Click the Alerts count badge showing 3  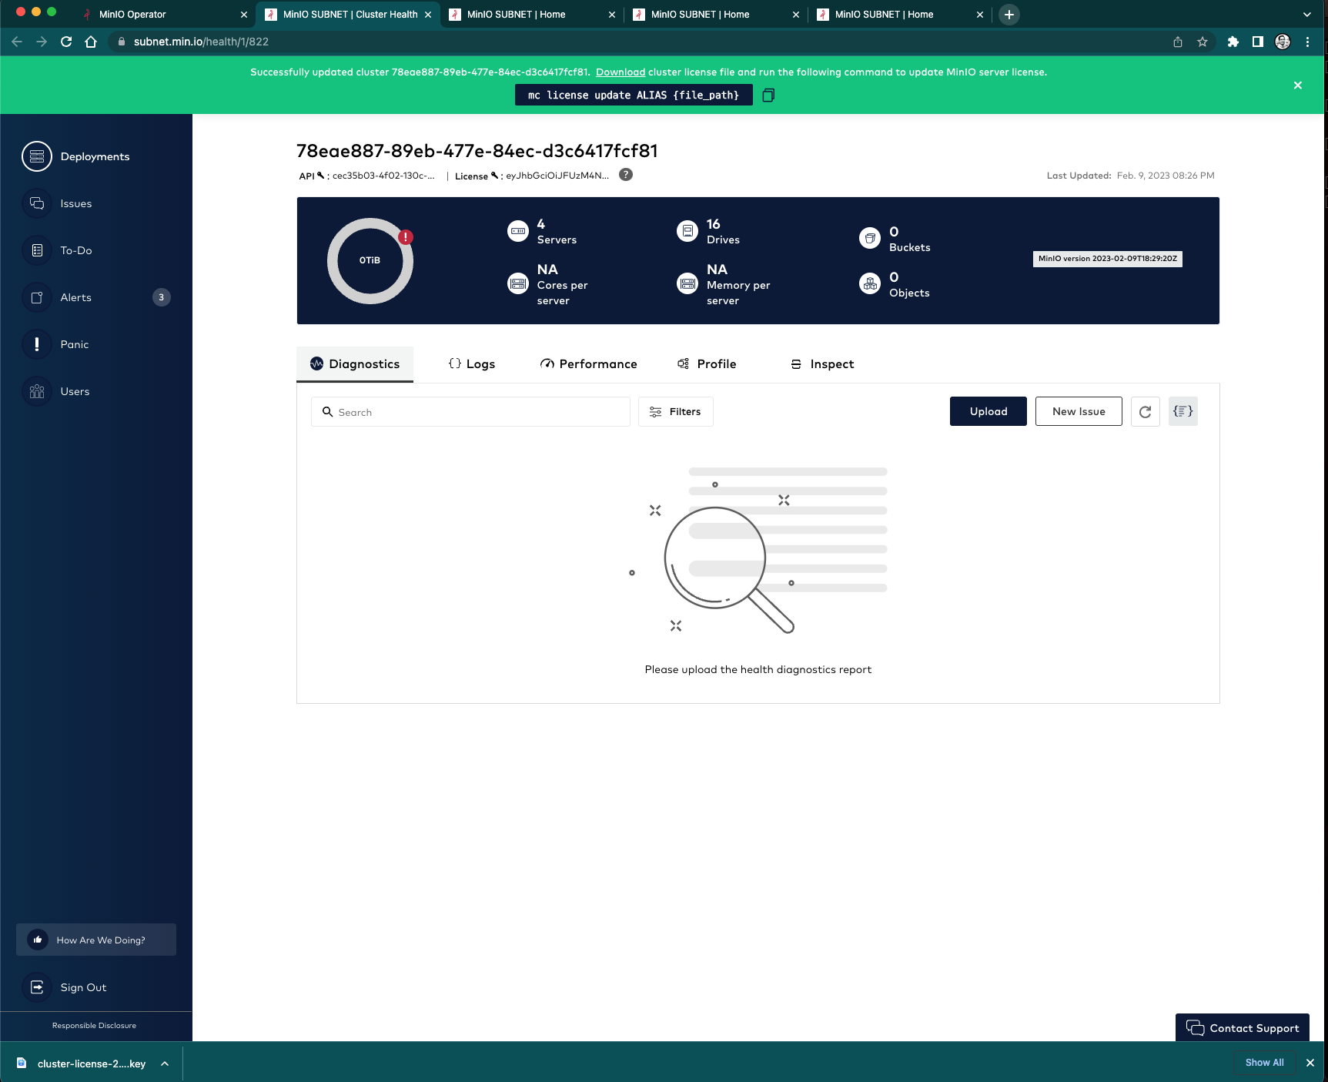pos(161,297)
